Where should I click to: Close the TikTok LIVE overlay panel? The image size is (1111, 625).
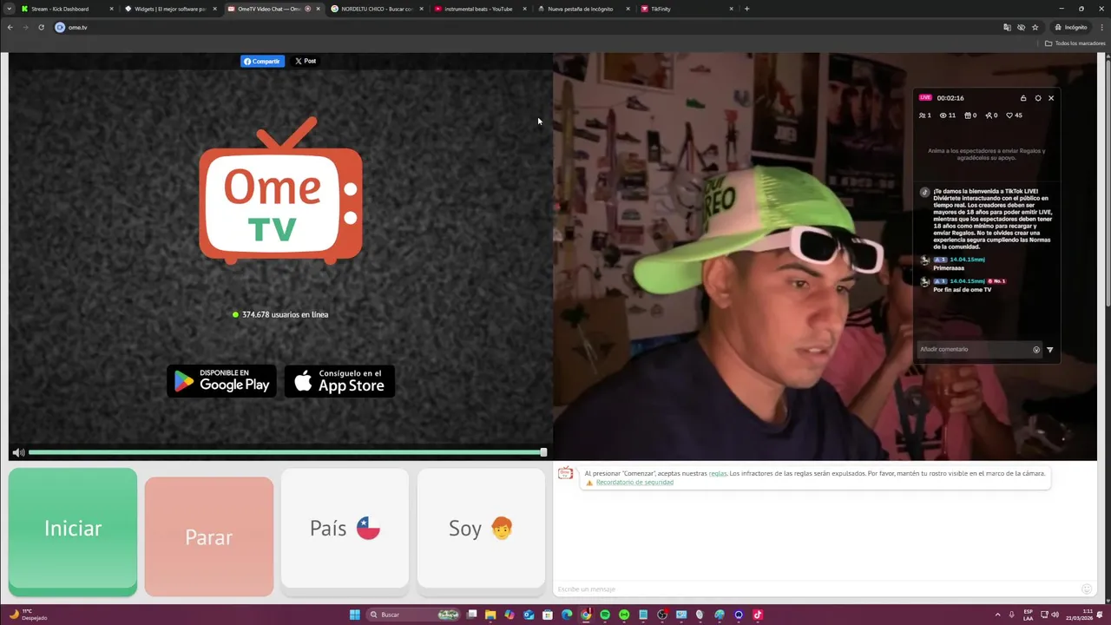point(1051,98)
